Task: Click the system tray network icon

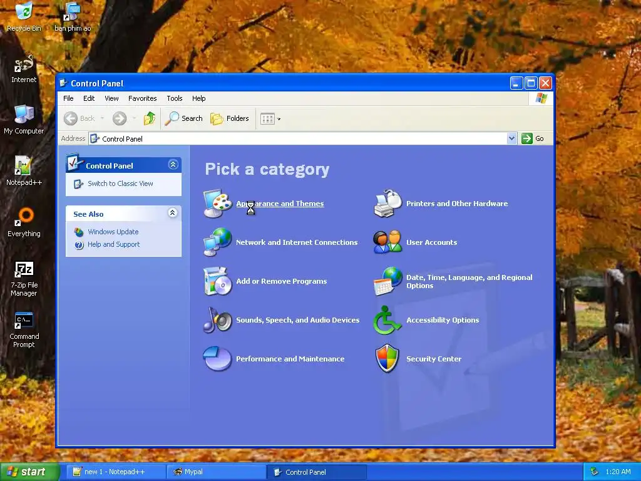Action: (x=595, y=472)
